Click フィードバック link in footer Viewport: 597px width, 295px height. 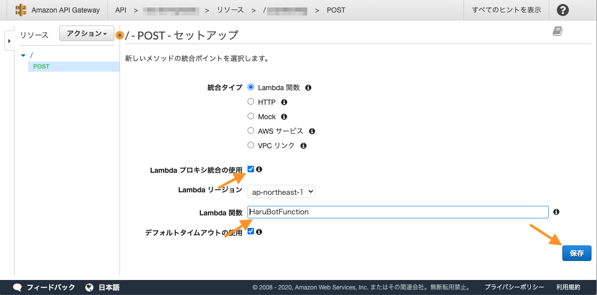pos(51,287)
